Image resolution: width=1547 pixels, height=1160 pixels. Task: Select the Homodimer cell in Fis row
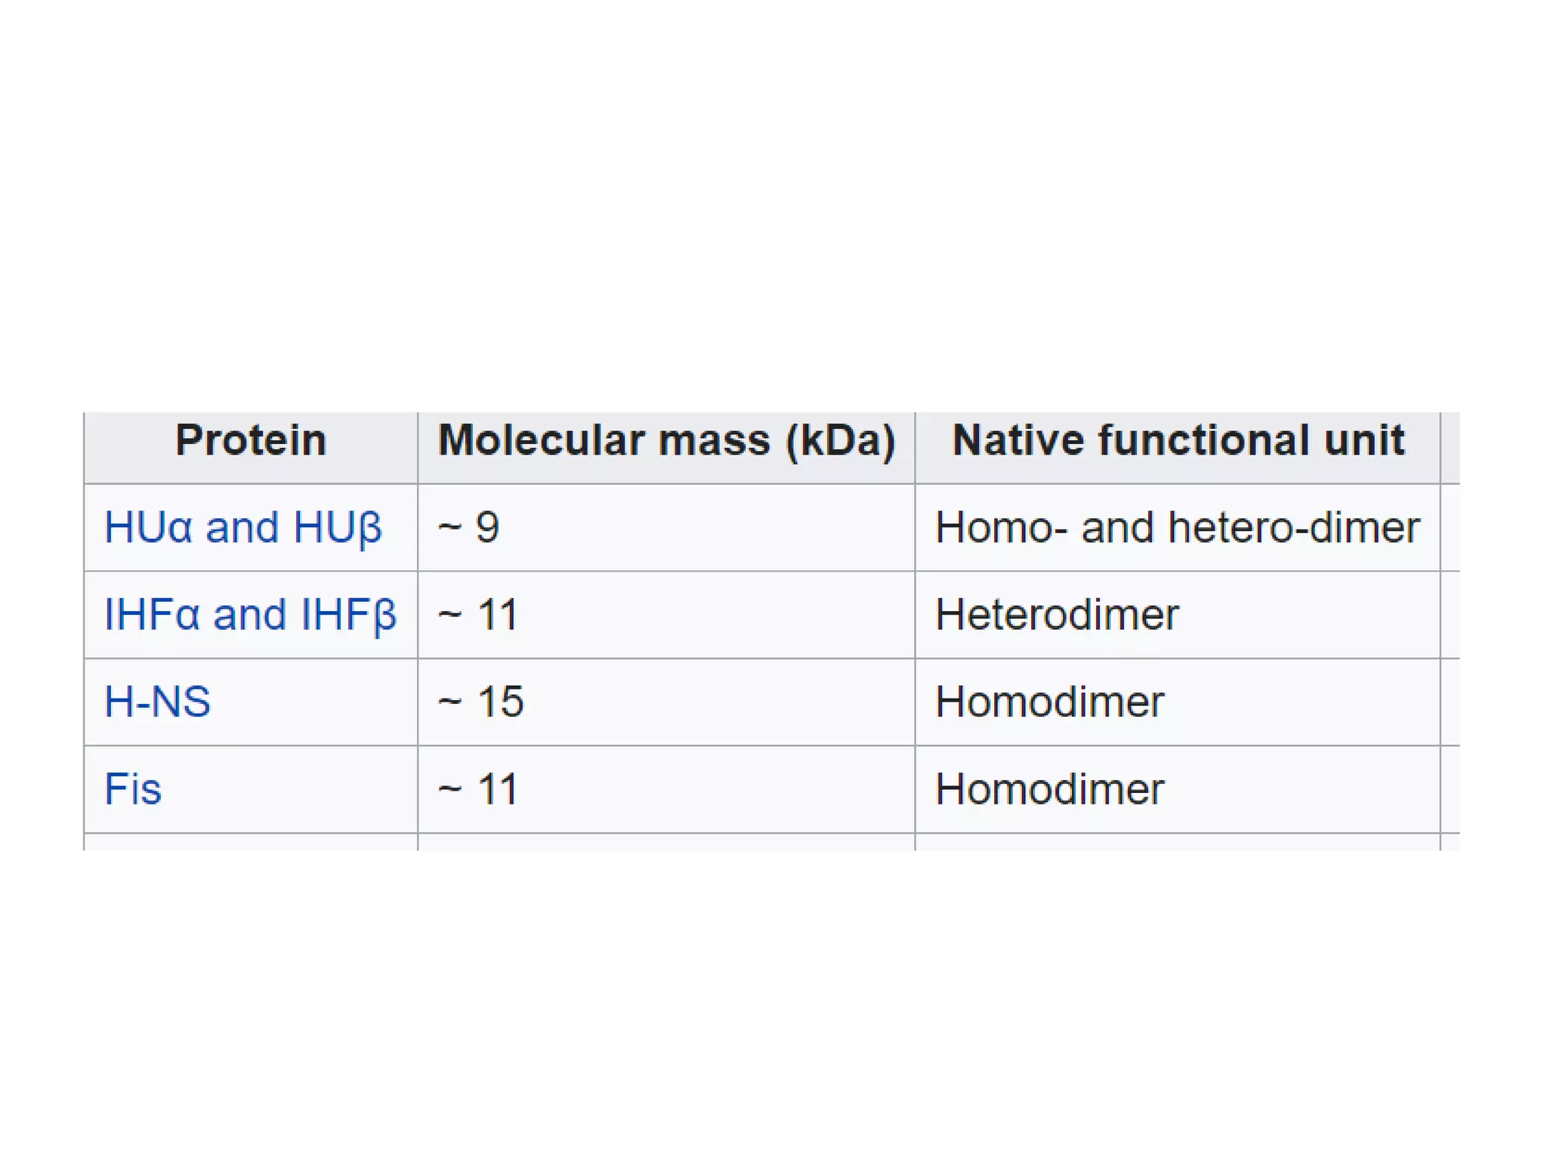[x=1049, y=789]
